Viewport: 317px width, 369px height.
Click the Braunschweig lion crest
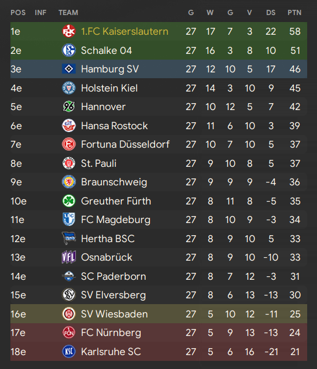coord(69,182)
